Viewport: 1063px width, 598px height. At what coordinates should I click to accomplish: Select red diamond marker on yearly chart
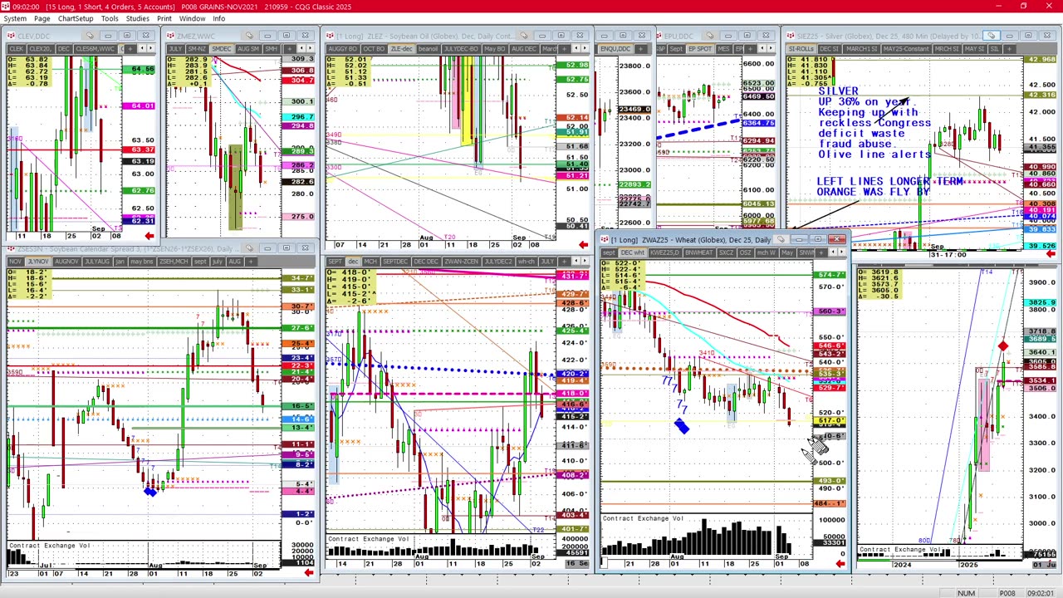pyautogui.click(x=1003, y=346)
